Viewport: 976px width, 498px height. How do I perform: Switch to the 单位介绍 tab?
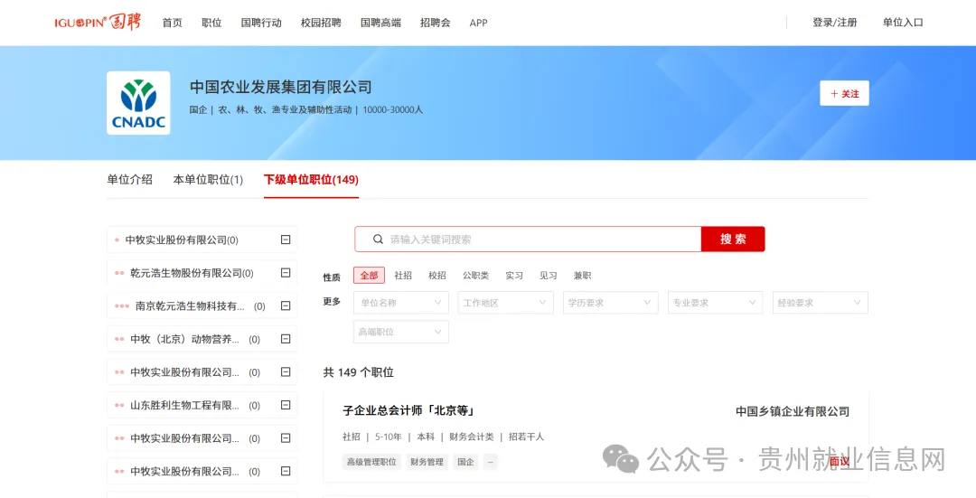tap(129, 179)
